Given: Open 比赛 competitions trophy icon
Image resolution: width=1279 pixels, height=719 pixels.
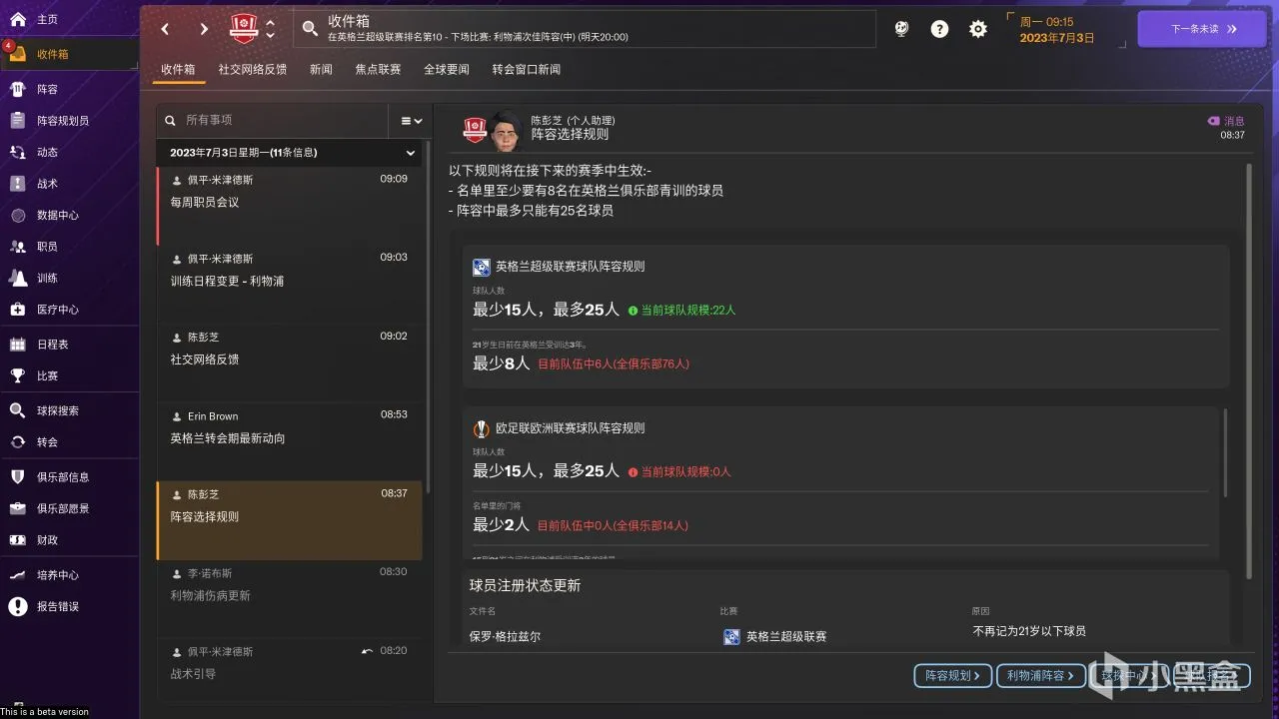Looking at the screenshot, I should point(18,375).
